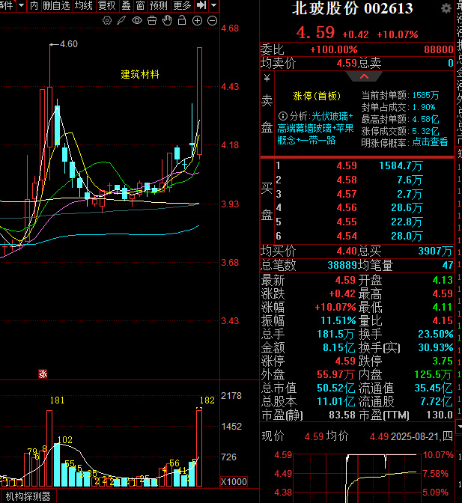The width and height of the screenshot is (462, 503).
Task: Click the jump-to-end arrow icon
Action: [x=201, y=5]
